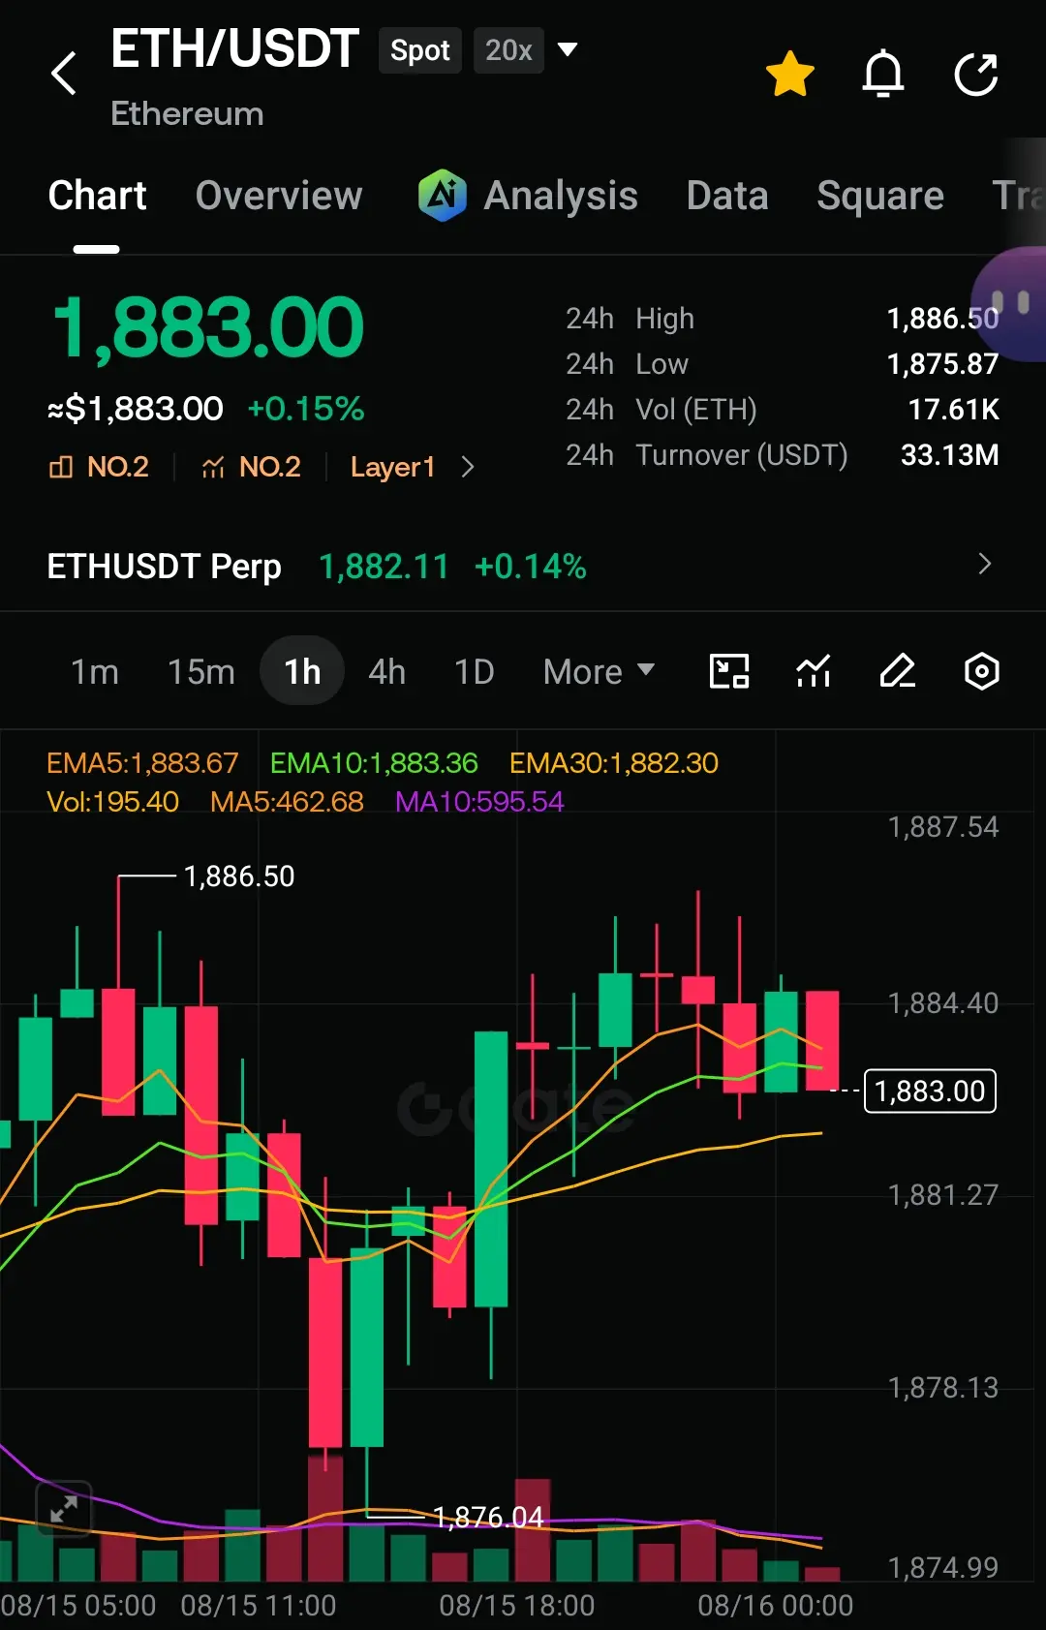
Task: Tap the large 1,883.00 last price
Action: [x=208, y=327]
